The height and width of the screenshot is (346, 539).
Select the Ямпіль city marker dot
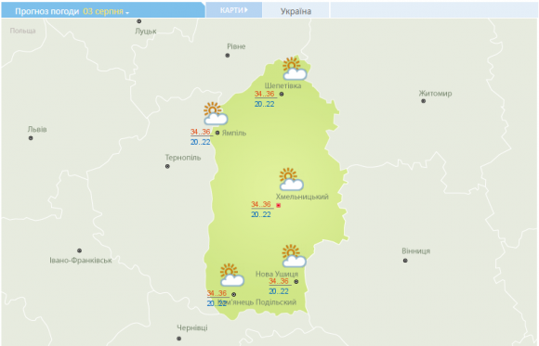pyautogui.click(x=217, y=133)
